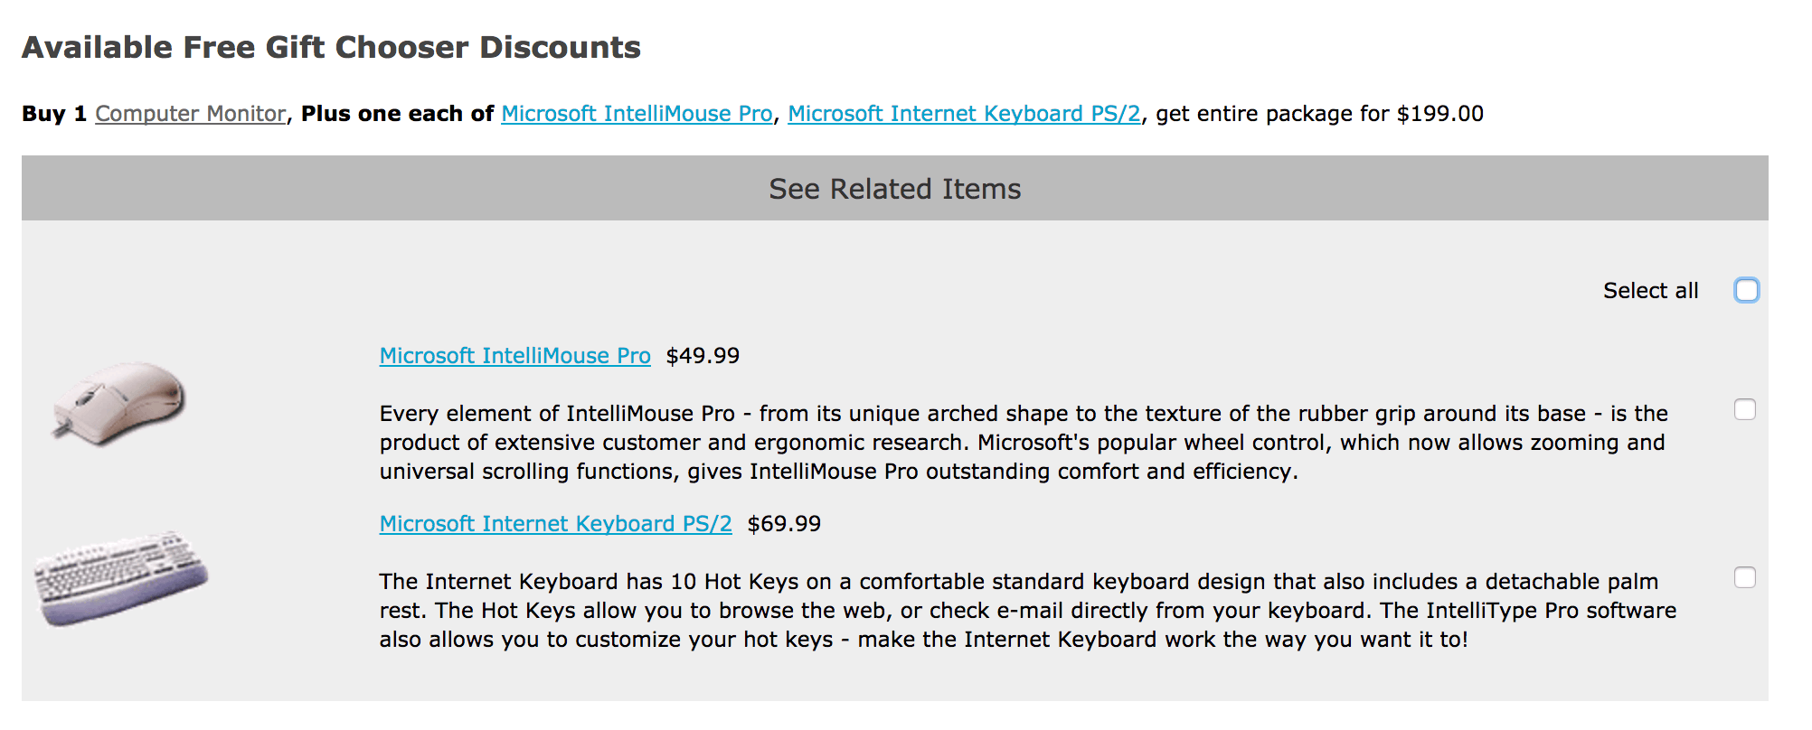Viewport: 1812px width, 730px height.
Task: Open Internet Keyboard PS/2 link in discount sentence
Action: tap(964, 114)
